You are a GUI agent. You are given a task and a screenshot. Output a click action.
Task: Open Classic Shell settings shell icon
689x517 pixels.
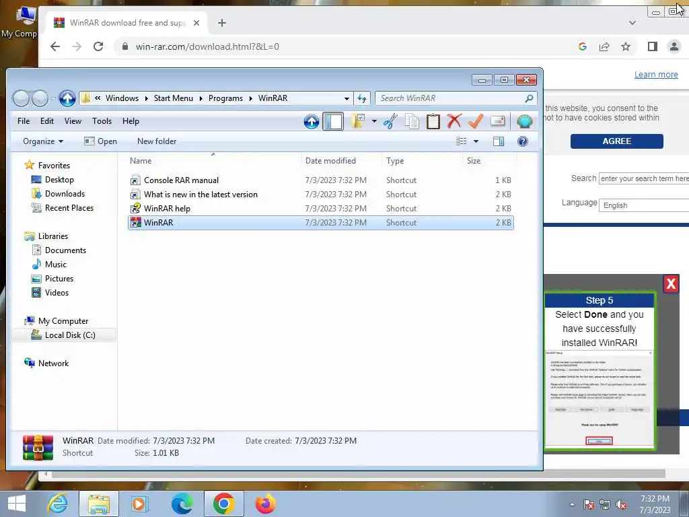pyautogui.click(x=524, y=121)
